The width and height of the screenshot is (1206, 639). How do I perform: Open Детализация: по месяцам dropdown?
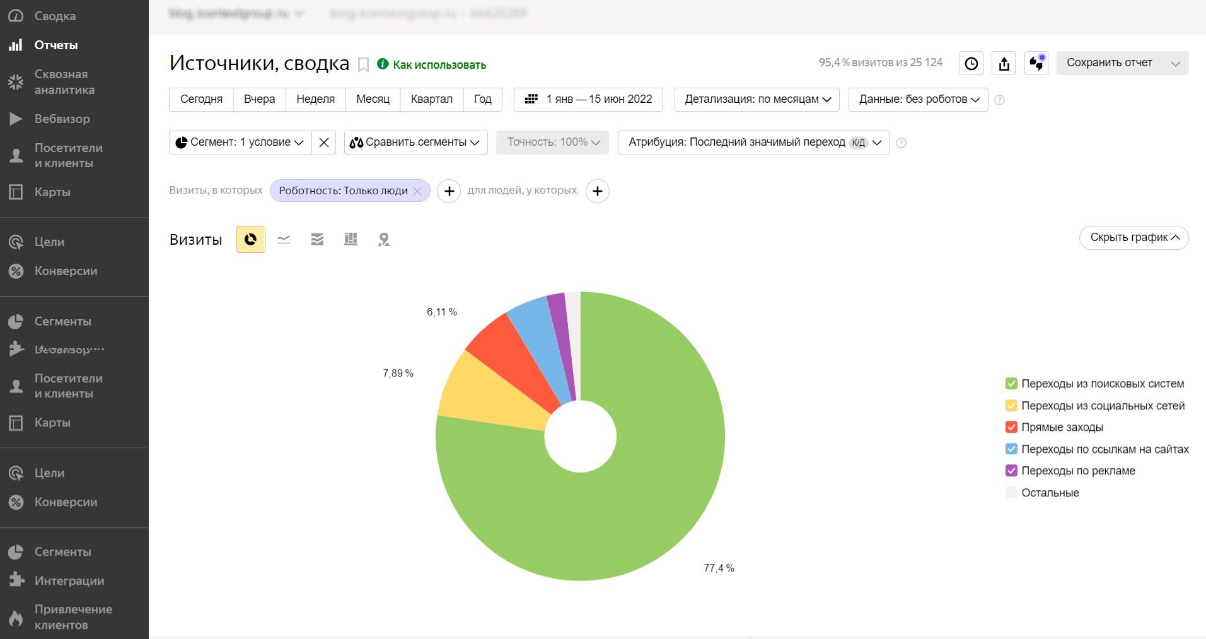(x=757, y=99)
